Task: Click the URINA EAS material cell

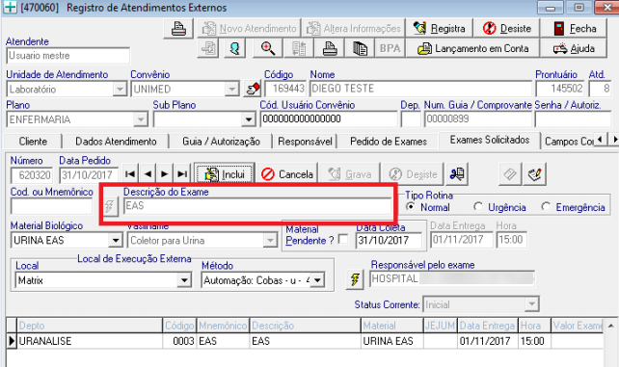Action: click(392, 341)
